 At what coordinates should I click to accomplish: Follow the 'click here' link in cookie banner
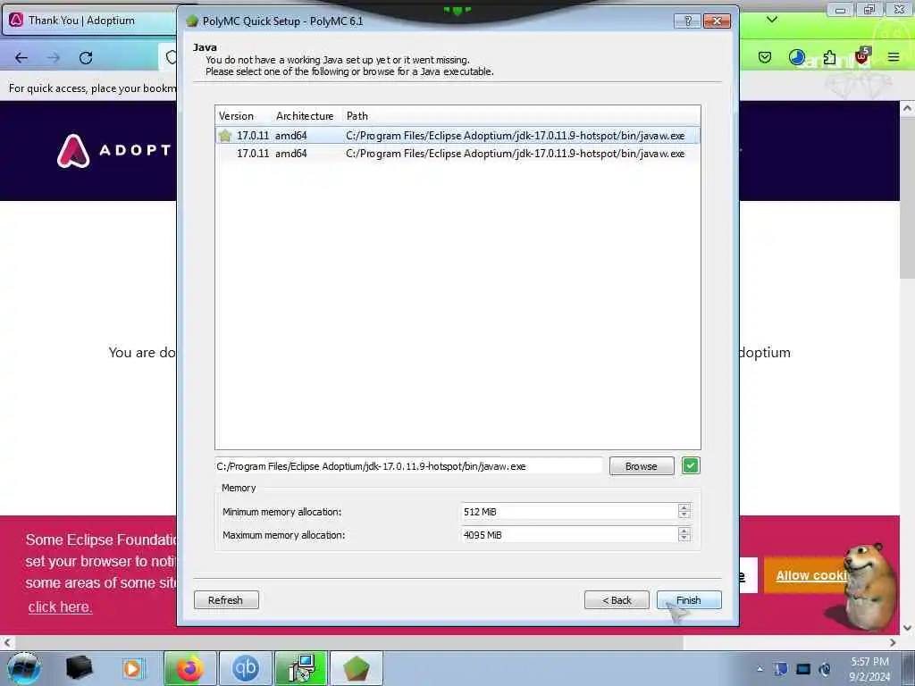(x=60, y=607)
